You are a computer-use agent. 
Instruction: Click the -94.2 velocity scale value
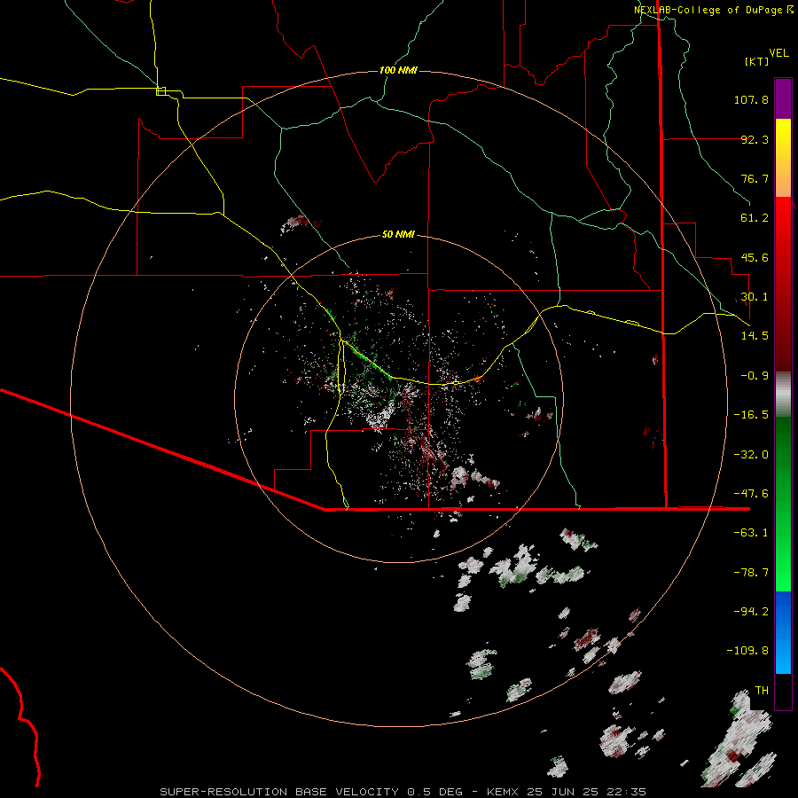[751, 612]
